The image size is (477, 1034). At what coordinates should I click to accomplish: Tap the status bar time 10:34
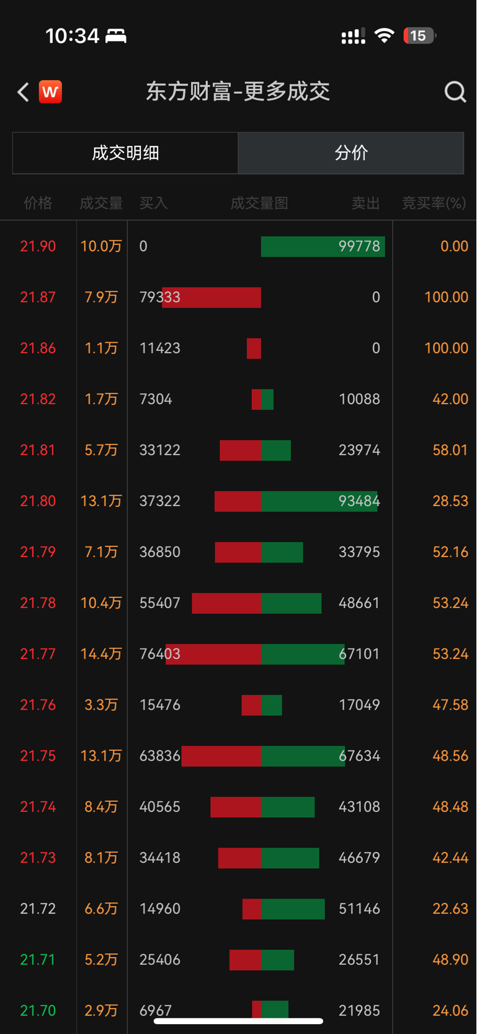point(73,36)
